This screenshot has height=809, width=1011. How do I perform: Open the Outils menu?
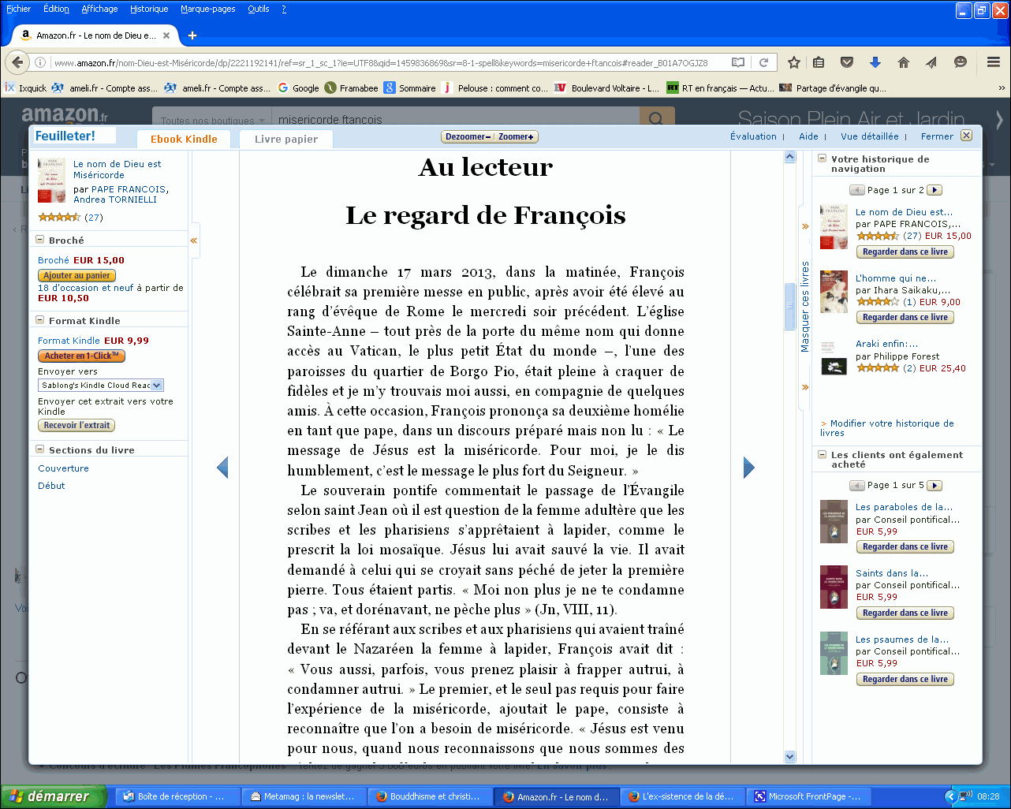259,9
